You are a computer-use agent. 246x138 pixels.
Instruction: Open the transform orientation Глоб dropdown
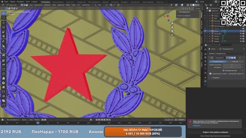(x=99, y=5)
